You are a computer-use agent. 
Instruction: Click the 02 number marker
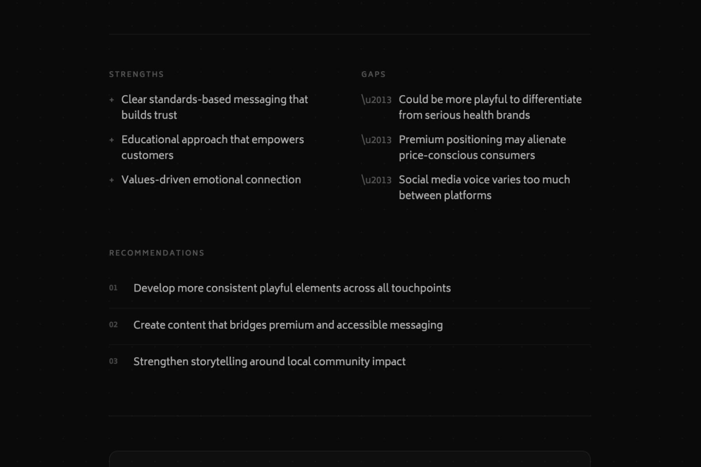click(x=113, y=325)
